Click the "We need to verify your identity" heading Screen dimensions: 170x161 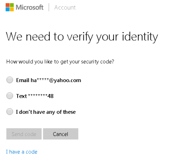pos(82,37)
